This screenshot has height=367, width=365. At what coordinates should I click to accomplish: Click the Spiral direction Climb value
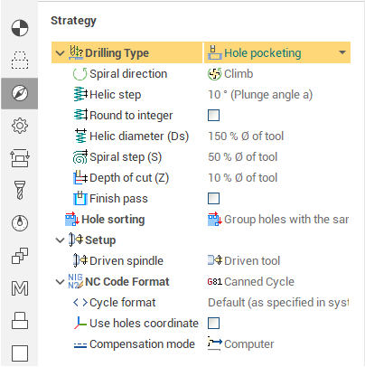click(230, 74)
